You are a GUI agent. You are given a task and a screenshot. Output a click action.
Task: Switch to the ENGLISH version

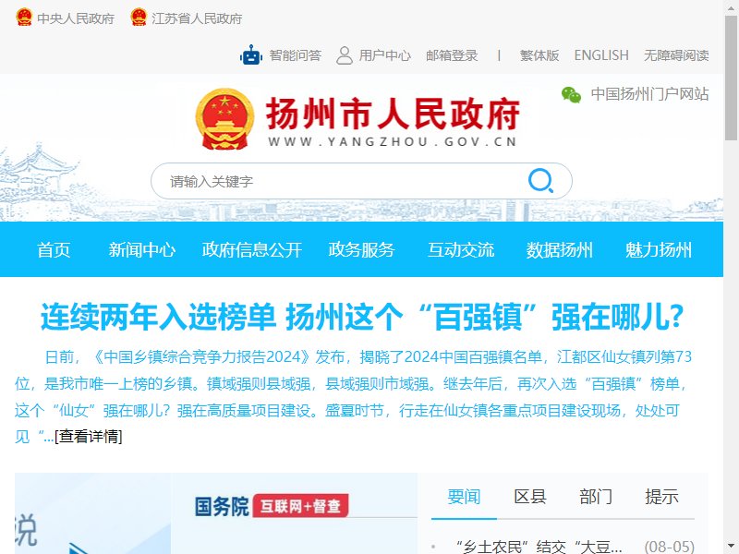(x=601, y=55)
